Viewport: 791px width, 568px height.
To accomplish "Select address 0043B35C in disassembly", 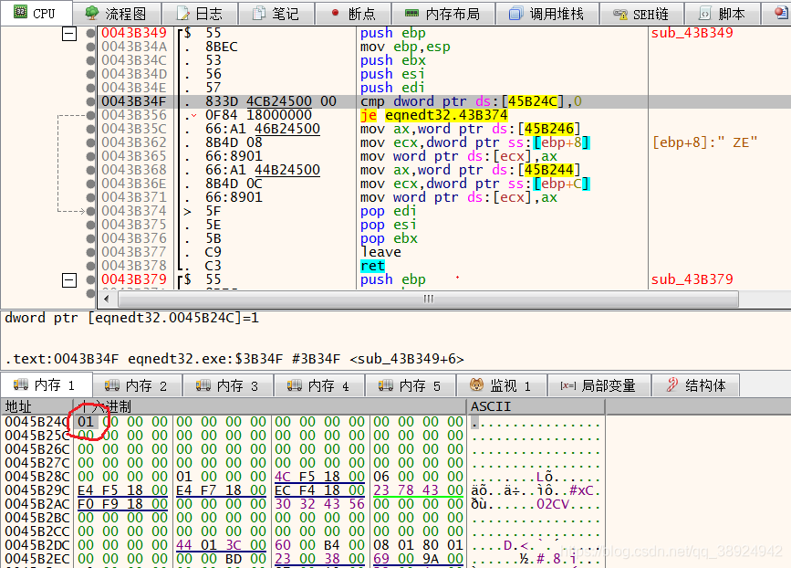I will (x=134, y=129).
